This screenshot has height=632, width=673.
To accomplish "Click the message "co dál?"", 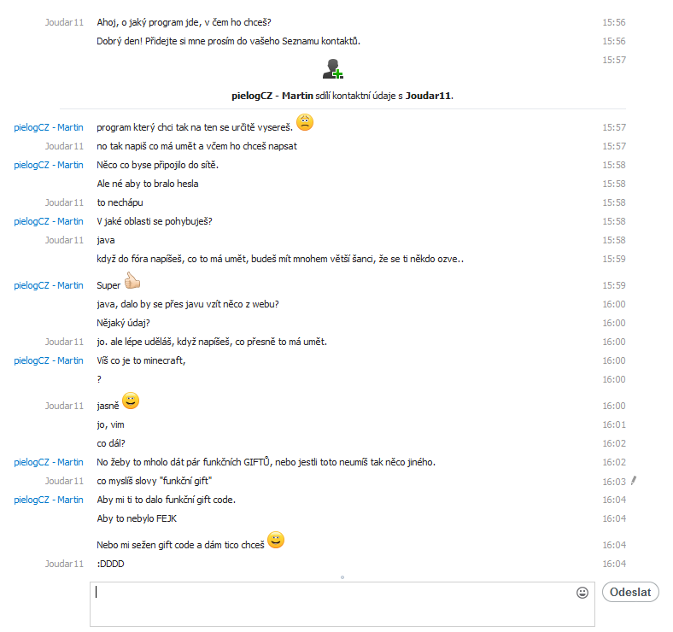I will click(113, 443).
